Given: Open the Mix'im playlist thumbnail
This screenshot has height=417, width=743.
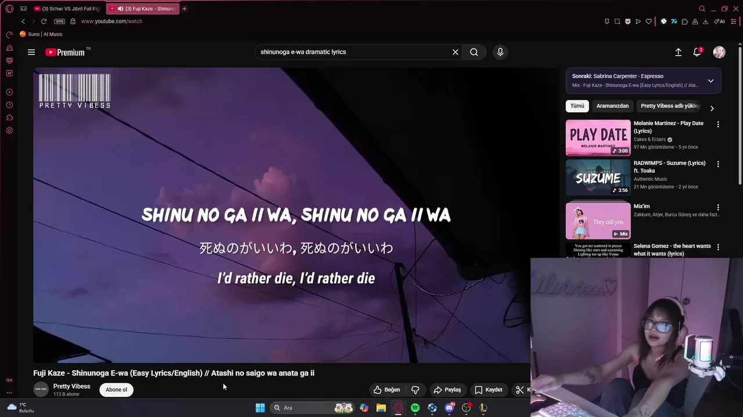Looking at the screenshot, I should pyautogui.click(x=598, y=221).
